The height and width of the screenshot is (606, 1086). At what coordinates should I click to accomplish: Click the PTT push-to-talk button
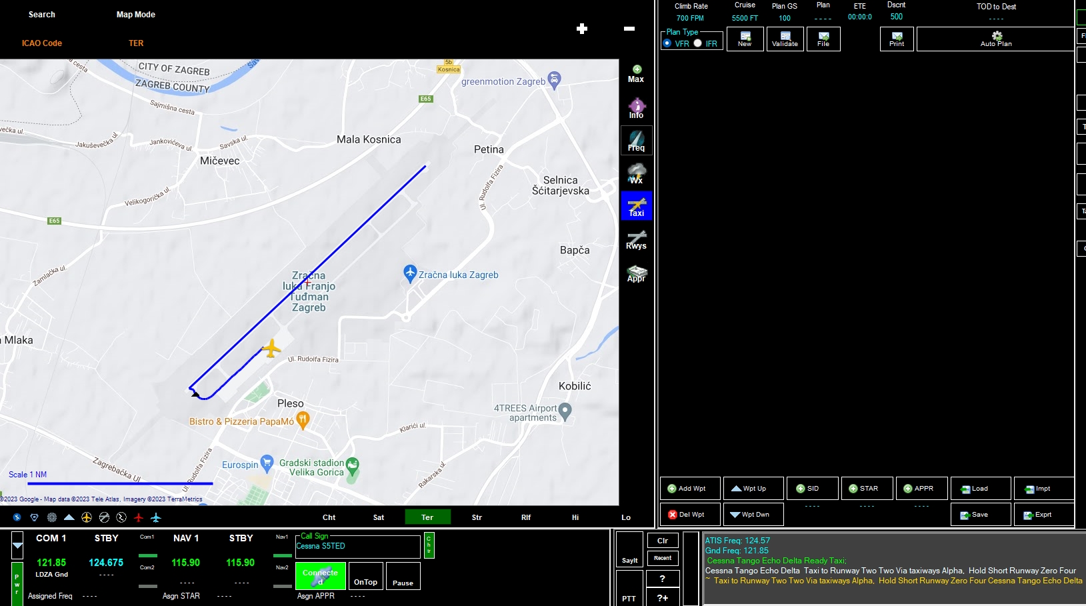629,588
